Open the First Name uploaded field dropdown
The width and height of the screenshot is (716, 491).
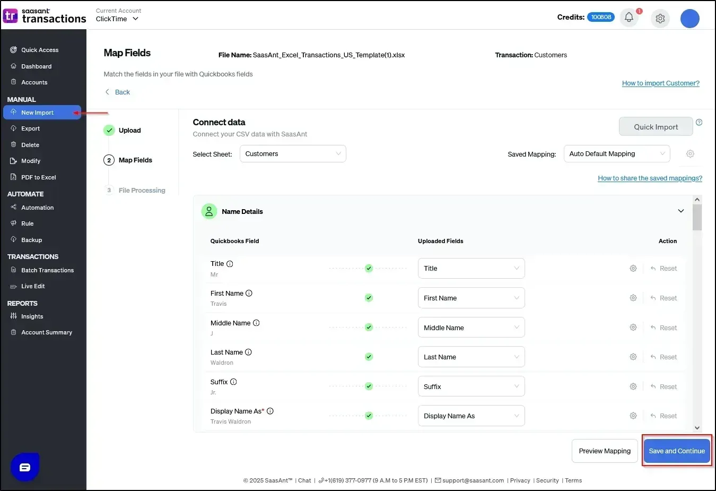click(x=471, y=298)
